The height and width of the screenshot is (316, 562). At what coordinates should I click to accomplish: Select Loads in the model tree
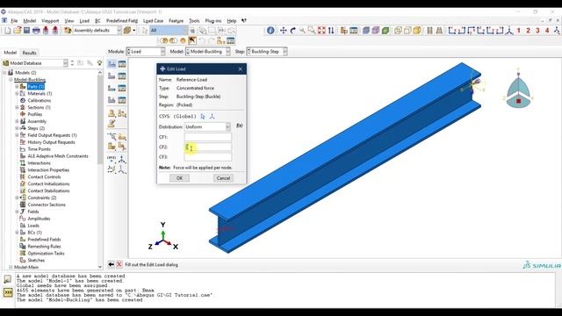(x=33, y=226)
